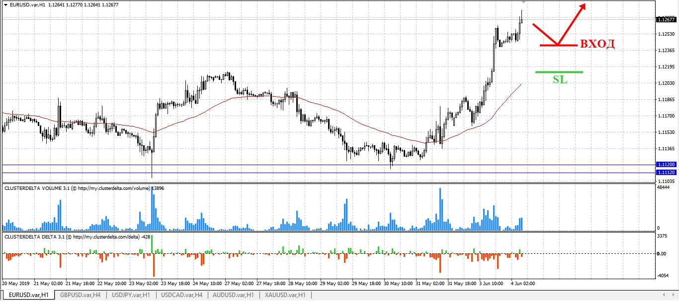Click the 22 May 10:00 time axis label
The height and width of the screenshot is (301, 679).
tap(112, 283)
